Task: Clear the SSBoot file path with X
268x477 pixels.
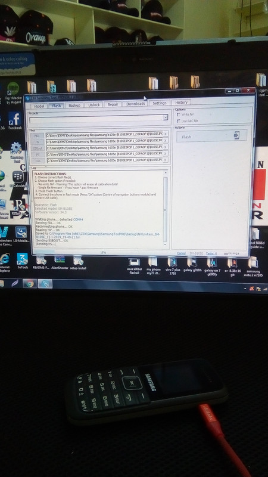Action: point(166,147)
